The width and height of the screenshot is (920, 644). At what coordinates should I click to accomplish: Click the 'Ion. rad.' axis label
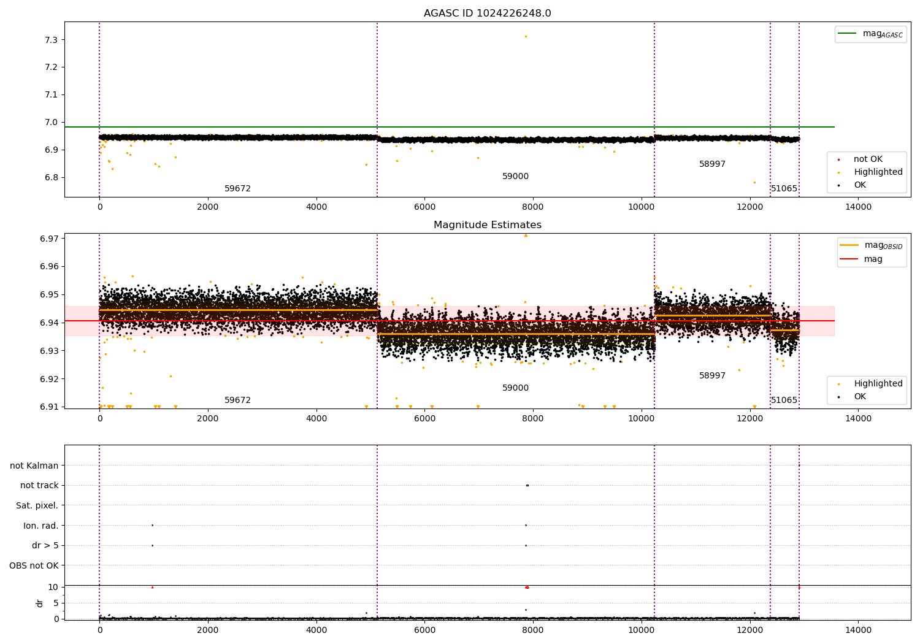[x=41, y=526]
